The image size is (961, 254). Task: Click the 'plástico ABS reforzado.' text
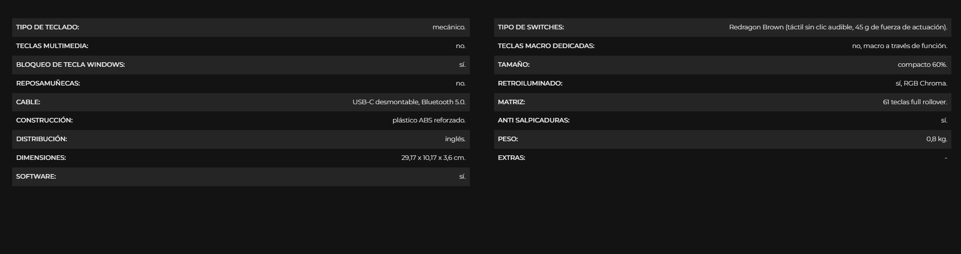(x=429, y=120)
